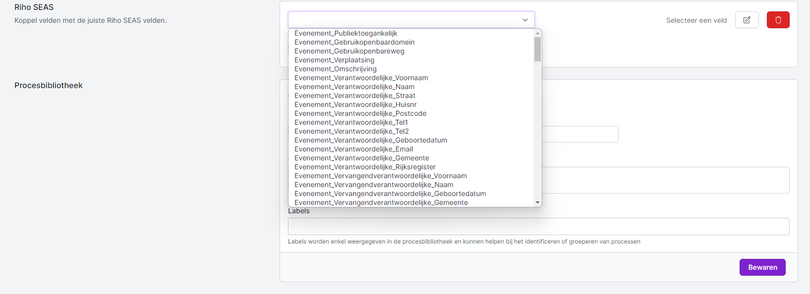Pick Evenement_Verantwoordelijke_Geboortedatum option
This screenshot has width=810, height=294.
[x=370, y=140]
